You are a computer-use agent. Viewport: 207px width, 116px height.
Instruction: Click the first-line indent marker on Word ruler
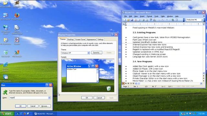tap(126, 23)
